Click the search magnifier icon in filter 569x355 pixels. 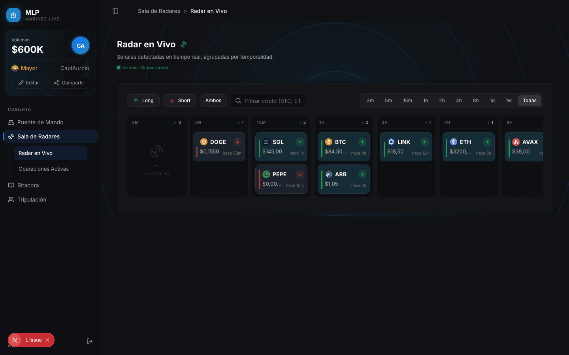tap(238, 101)
